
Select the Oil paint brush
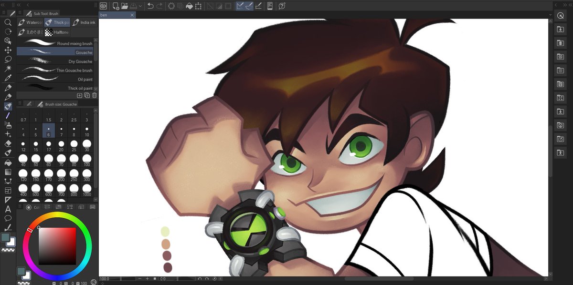click(x=55, y=79)
